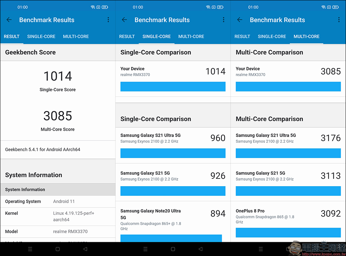
Task: Tap Geekbench 5.4.1 for Android AArch64 text
Action: coord(43,149)
